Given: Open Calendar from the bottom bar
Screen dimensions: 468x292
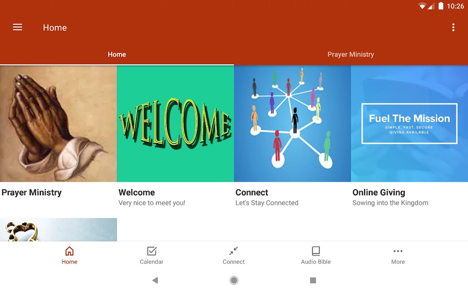Looking at the screenshot, I should click(152, 251).
